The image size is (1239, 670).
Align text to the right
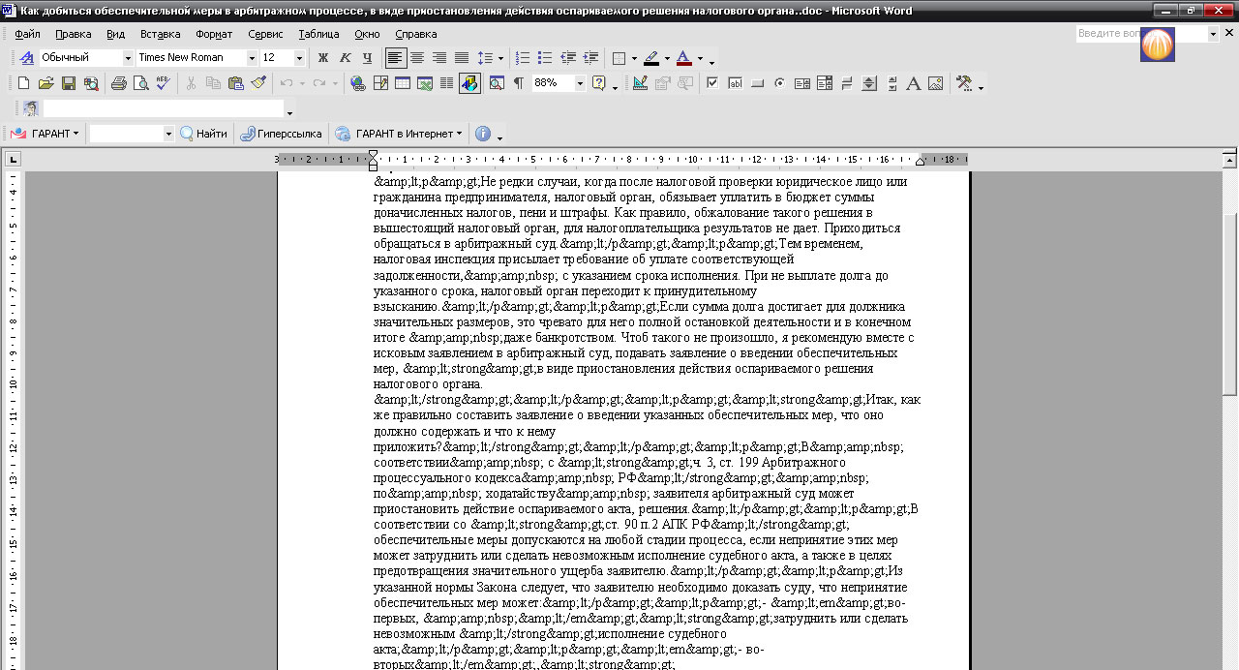pos(439,58)
